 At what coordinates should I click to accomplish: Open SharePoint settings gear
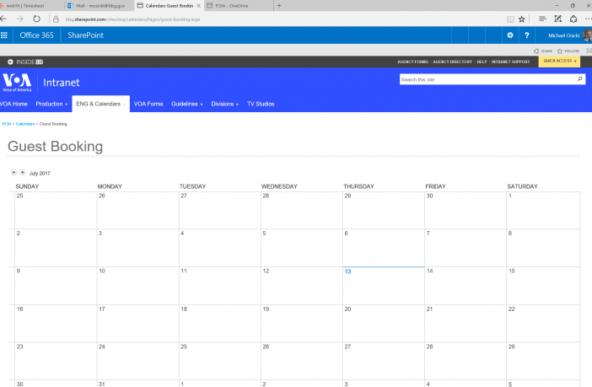pyautogui.click(x=509, y=35)
